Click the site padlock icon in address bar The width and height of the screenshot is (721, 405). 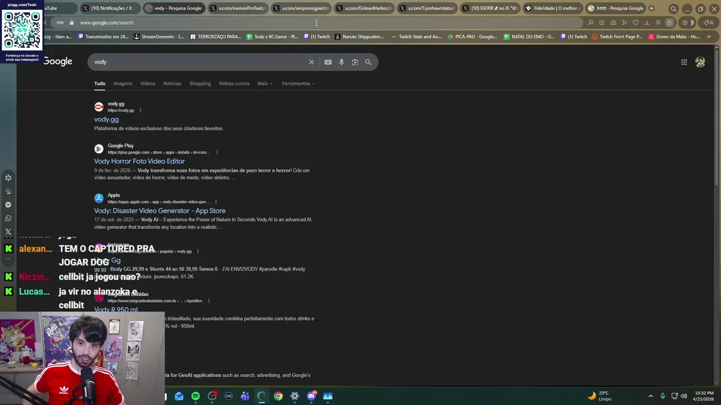click(72, 22)
